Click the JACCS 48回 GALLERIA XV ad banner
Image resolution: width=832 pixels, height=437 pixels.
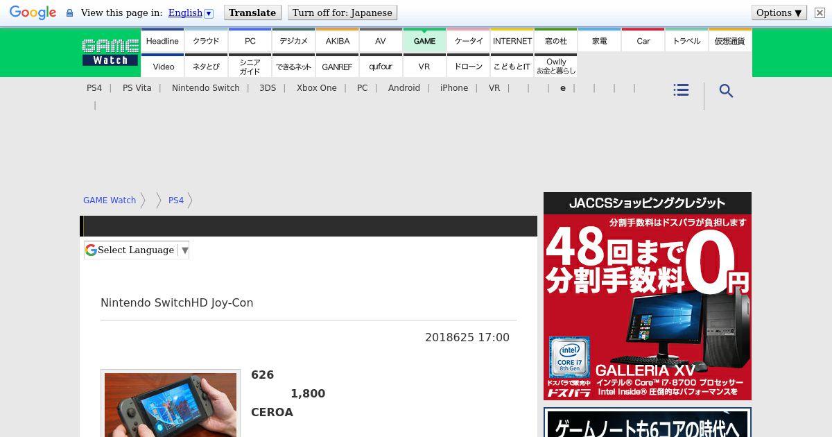tap(648, 296)
